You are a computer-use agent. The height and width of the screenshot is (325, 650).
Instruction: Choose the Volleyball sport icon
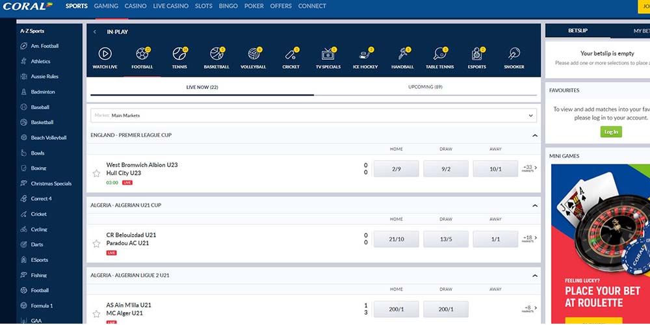pos(253,54)
